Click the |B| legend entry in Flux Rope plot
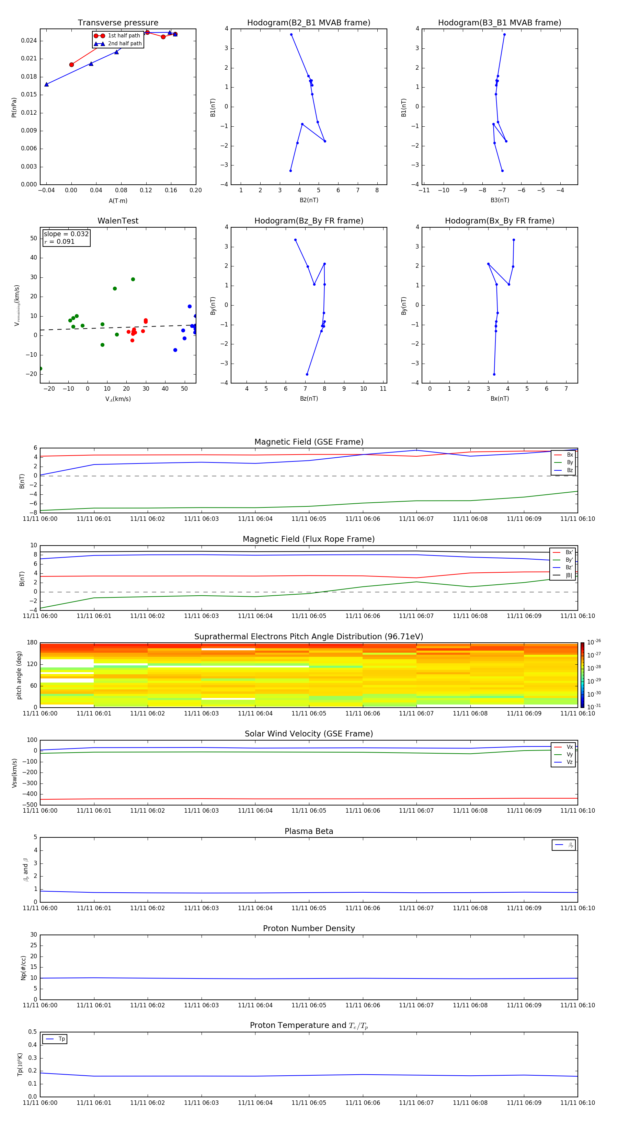Image resolution: width=618 pixels, height=1133 pixels. point(563,575)
